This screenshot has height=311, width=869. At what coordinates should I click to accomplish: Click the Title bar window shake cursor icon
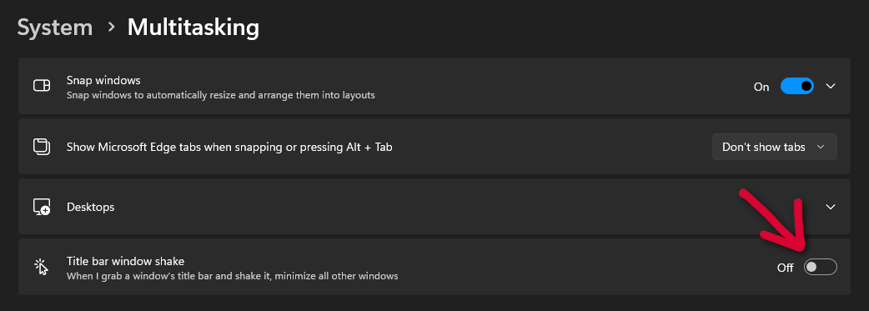point(42,267)
